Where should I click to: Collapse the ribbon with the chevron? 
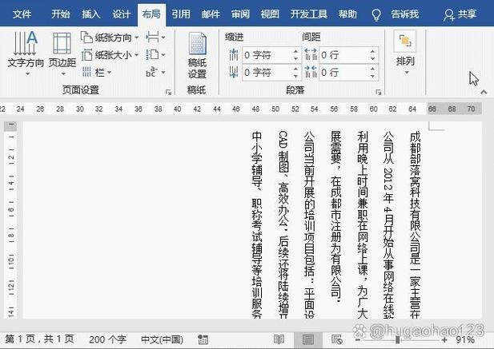(x=484, y=92)
